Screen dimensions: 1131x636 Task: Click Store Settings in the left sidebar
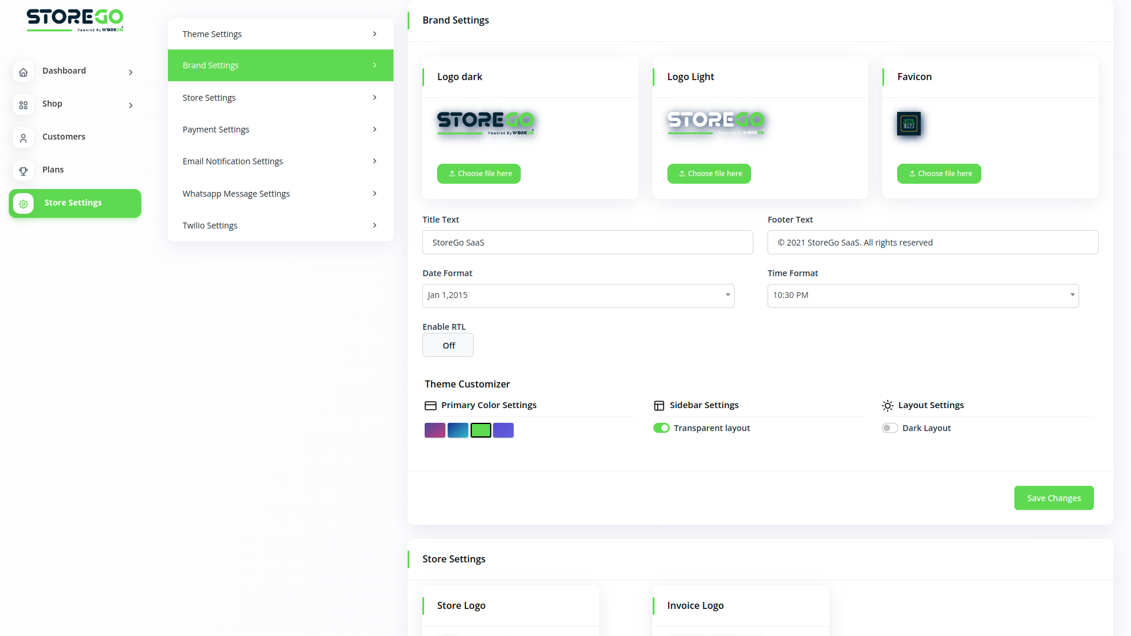tap(75, 204)
